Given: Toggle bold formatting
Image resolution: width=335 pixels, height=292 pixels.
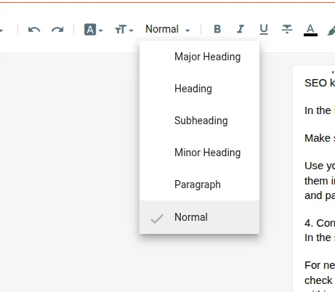Looking at the screenshot, I should (x=217, y=29).
